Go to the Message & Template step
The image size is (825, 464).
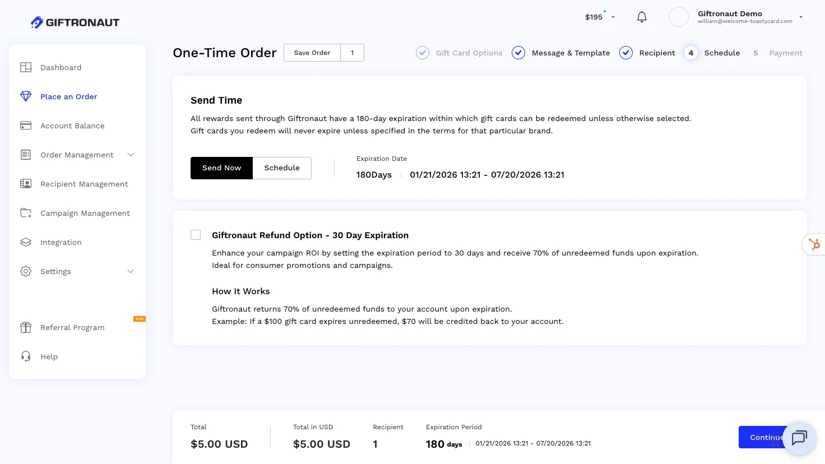570,53
